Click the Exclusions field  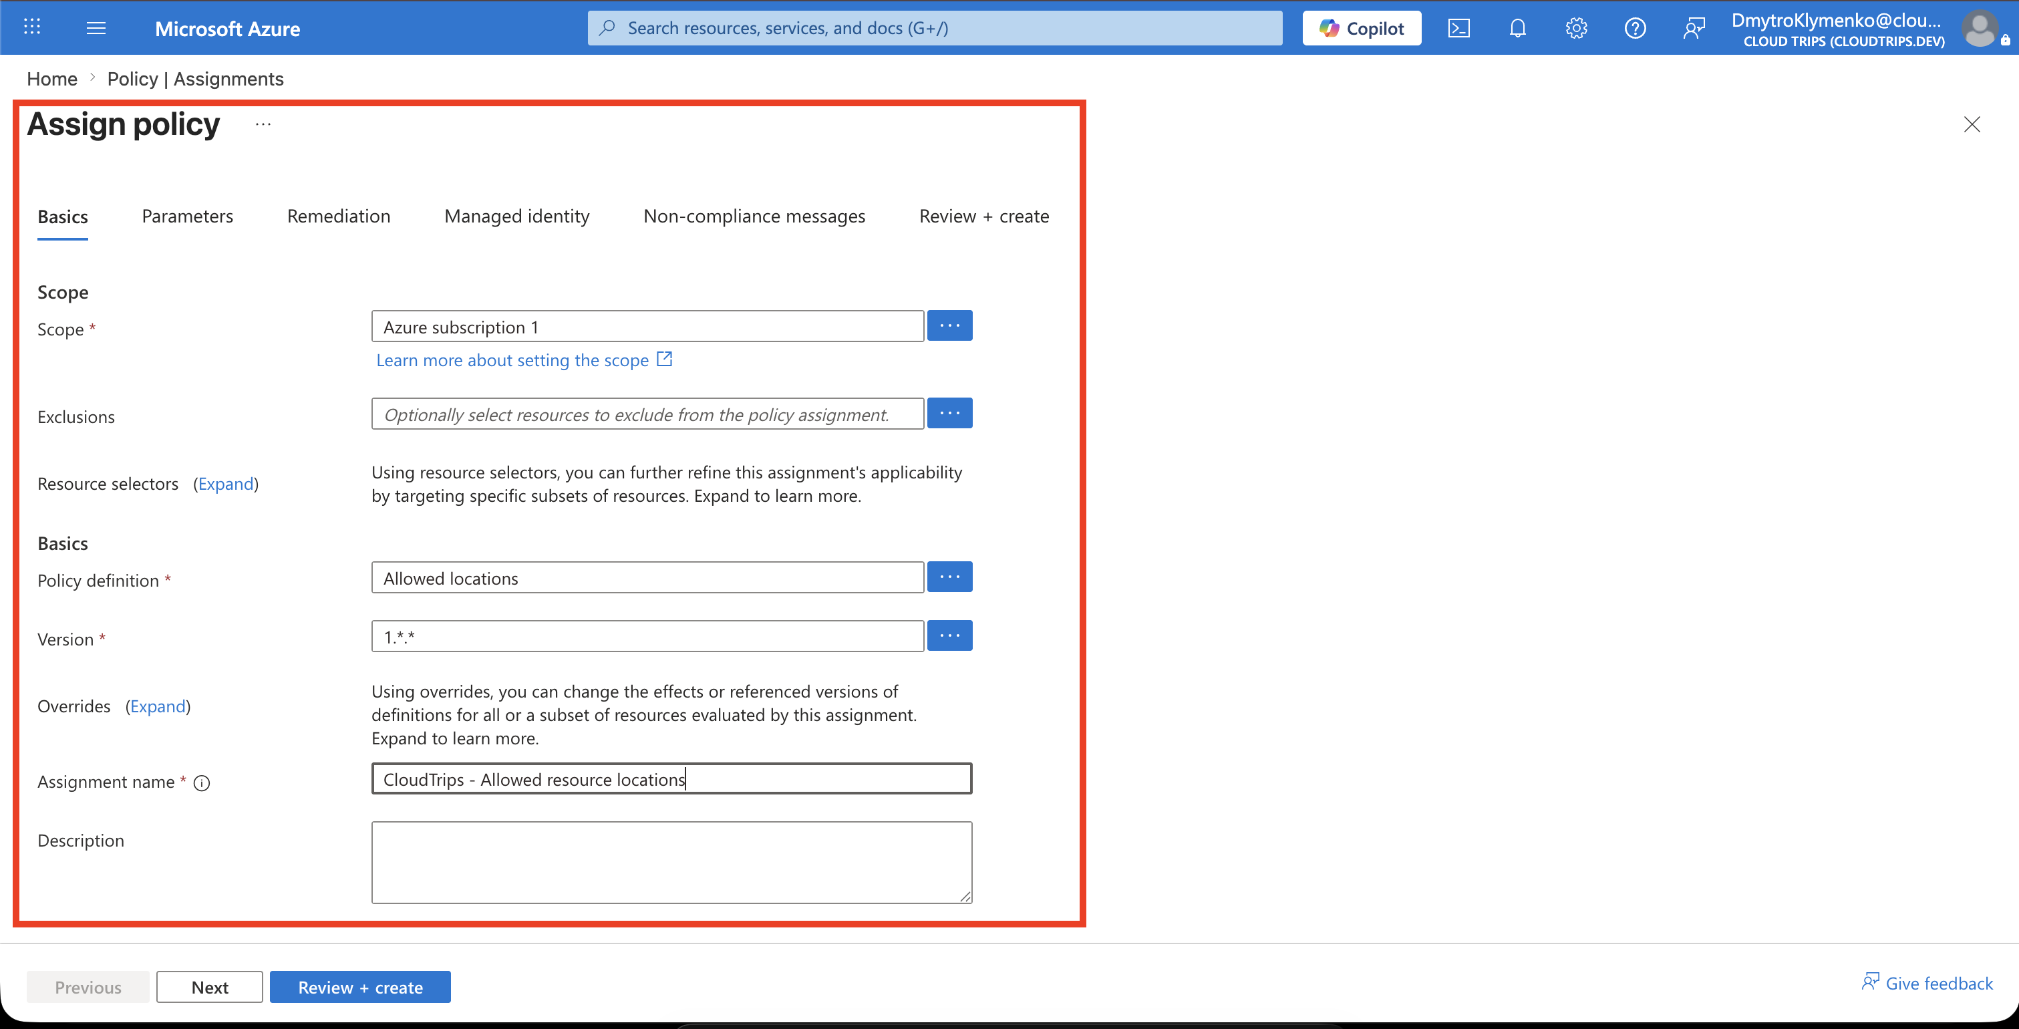point(647,414)
